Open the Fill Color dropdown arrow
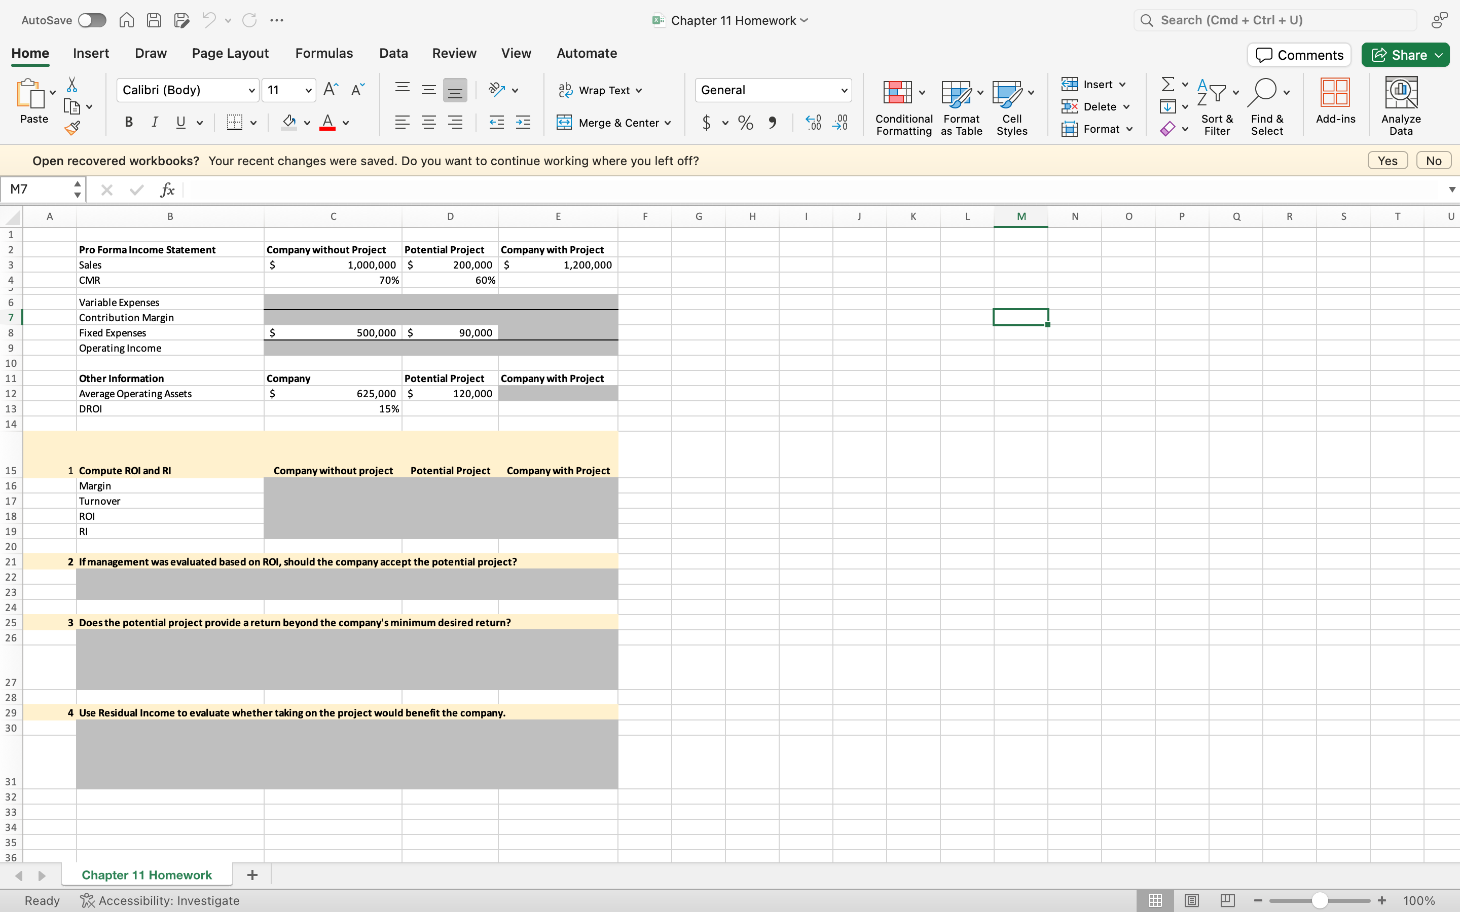The height and width of the screenshot is (912, 1460). point(307,123)
